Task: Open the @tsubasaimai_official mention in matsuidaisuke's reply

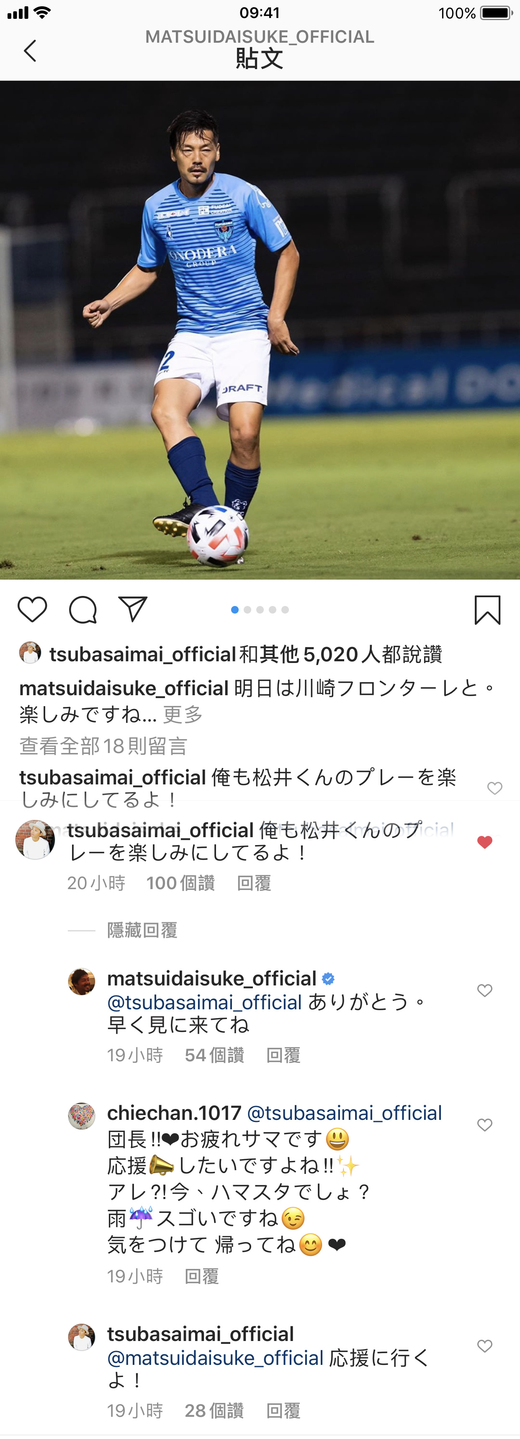Action: (x=204, y=1003)
